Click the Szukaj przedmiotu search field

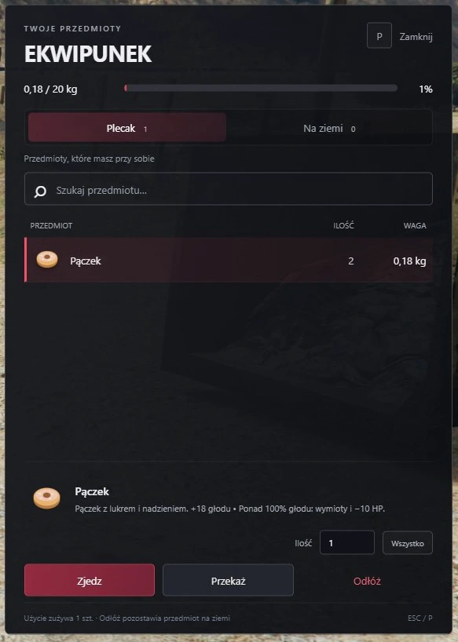coord(229,188)
